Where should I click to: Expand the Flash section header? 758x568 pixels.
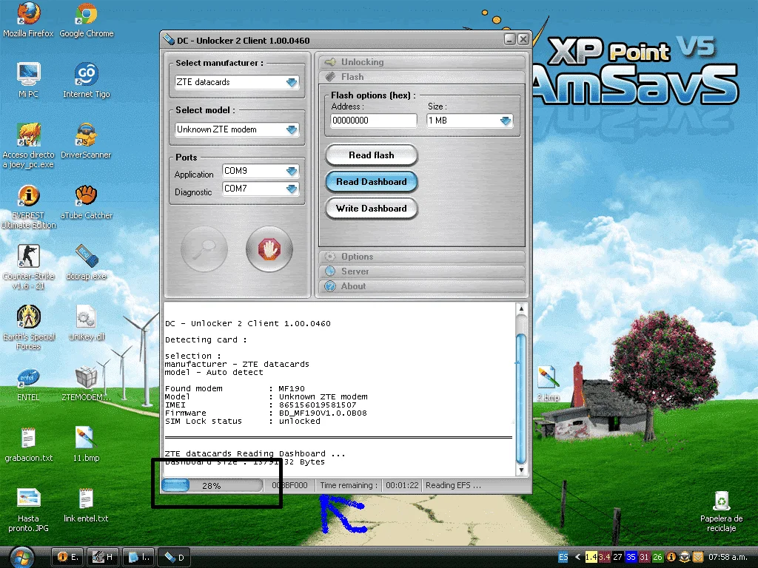pyautogui.click(x=422, y=77)
